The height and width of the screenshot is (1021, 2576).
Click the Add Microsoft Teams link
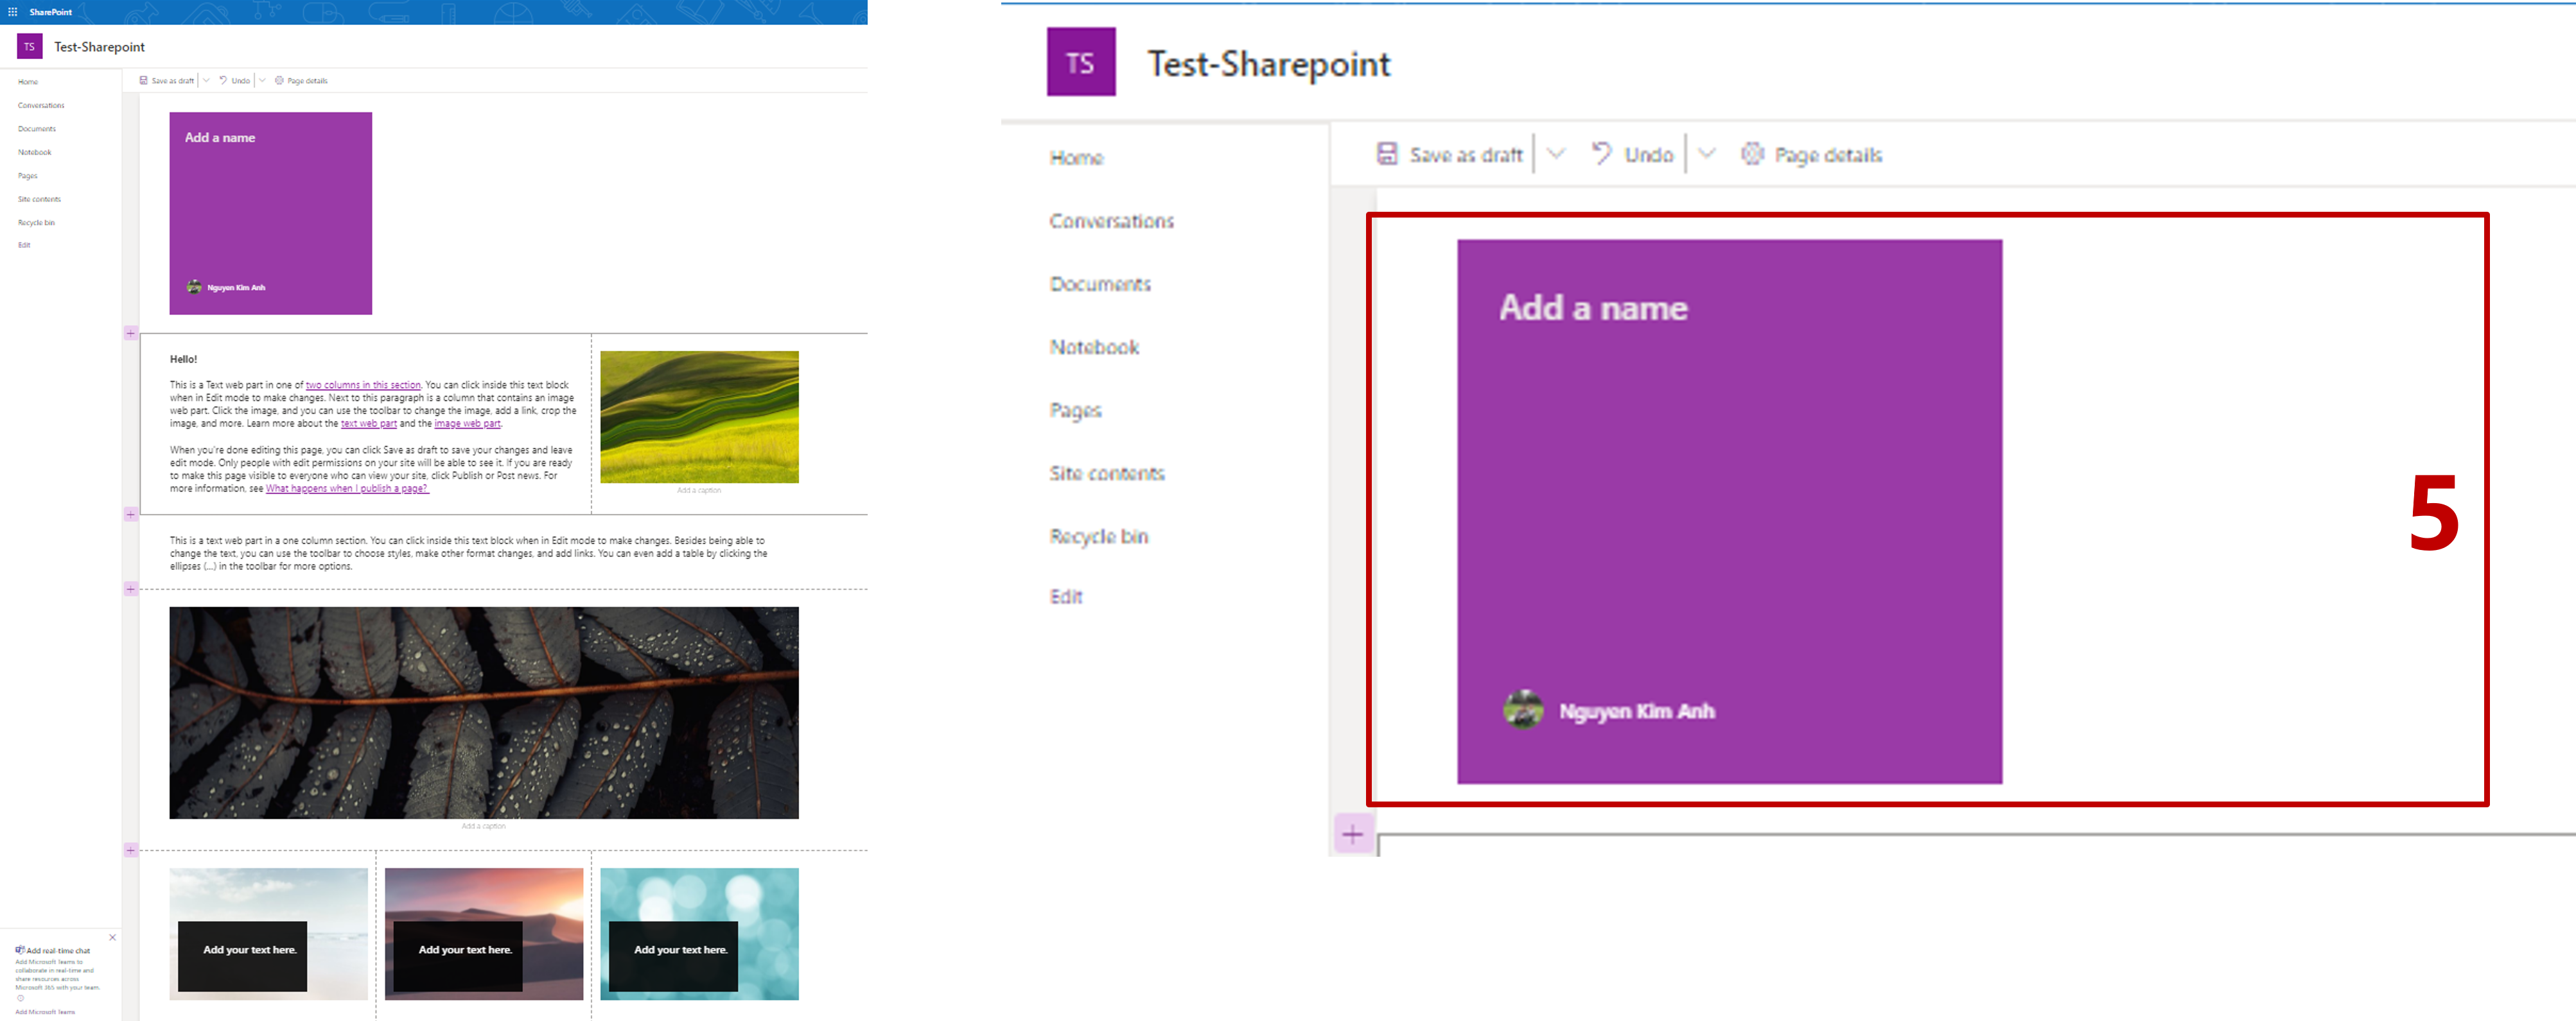pyautogui.click(x=45, y=1012)
